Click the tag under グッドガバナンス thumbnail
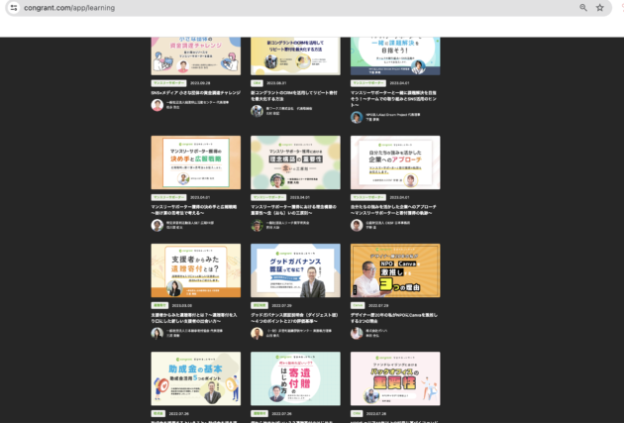 click(260, 306)
